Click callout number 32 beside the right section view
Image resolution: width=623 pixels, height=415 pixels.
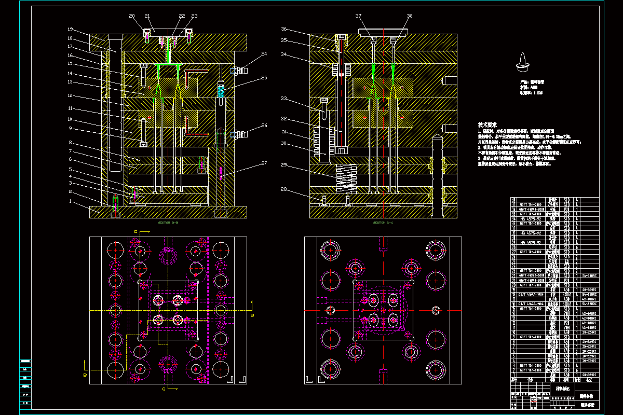(x=284, y=119)
